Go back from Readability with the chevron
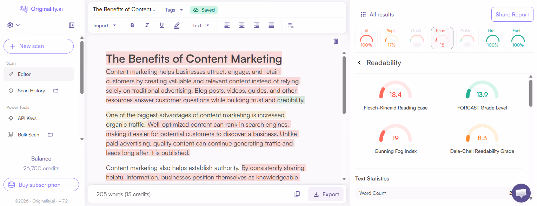 [x=359, y=63]
